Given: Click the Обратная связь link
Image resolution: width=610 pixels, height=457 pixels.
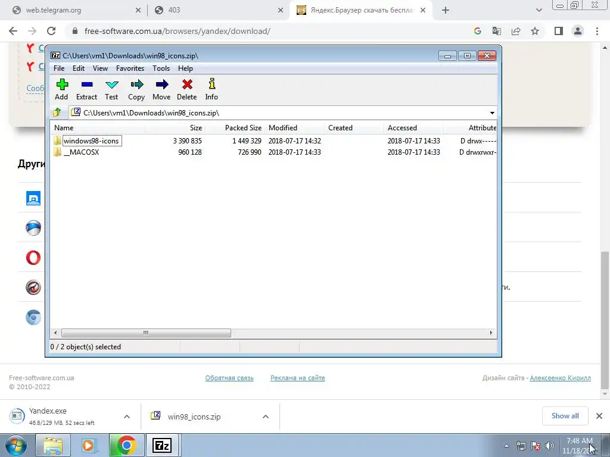Looking at the screenshot, I should 229,378.
